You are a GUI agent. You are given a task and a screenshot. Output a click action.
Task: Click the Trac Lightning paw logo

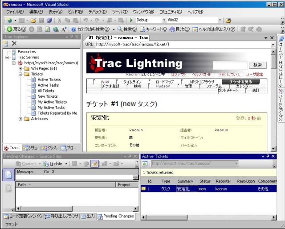[97, 63]
